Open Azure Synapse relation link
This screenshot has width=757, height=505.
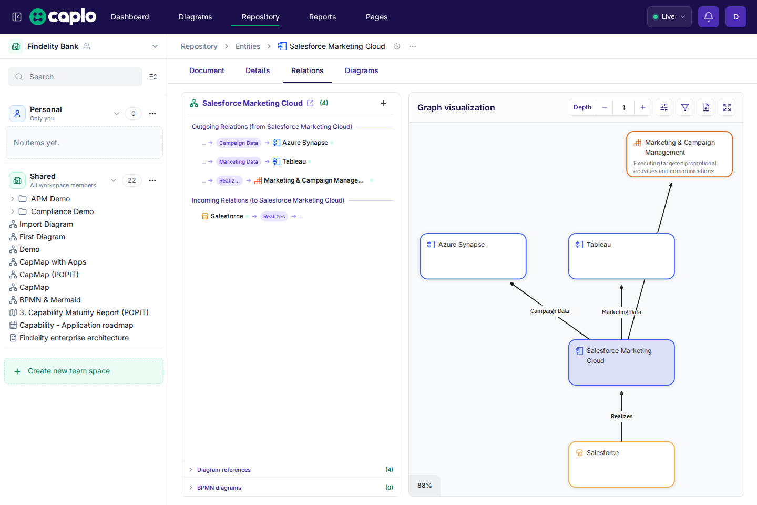pyautogui.click(x=305, y=143)
